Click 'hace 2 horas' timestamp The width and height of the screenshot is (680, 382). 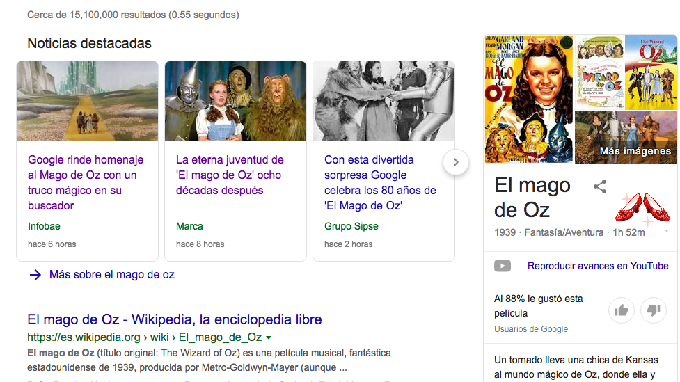click(x=348, y=244)
